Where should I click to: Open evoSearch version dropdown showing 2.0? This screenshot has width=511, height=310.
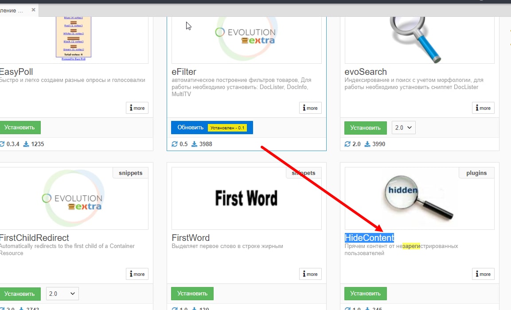tap(403, 128)
